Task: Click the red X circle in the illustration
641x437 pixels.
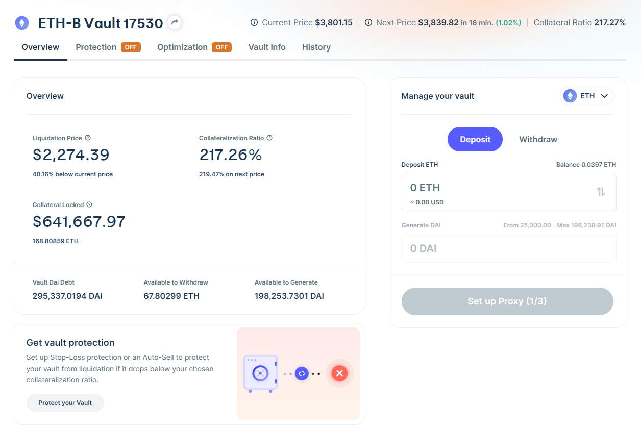Action: 339,374
